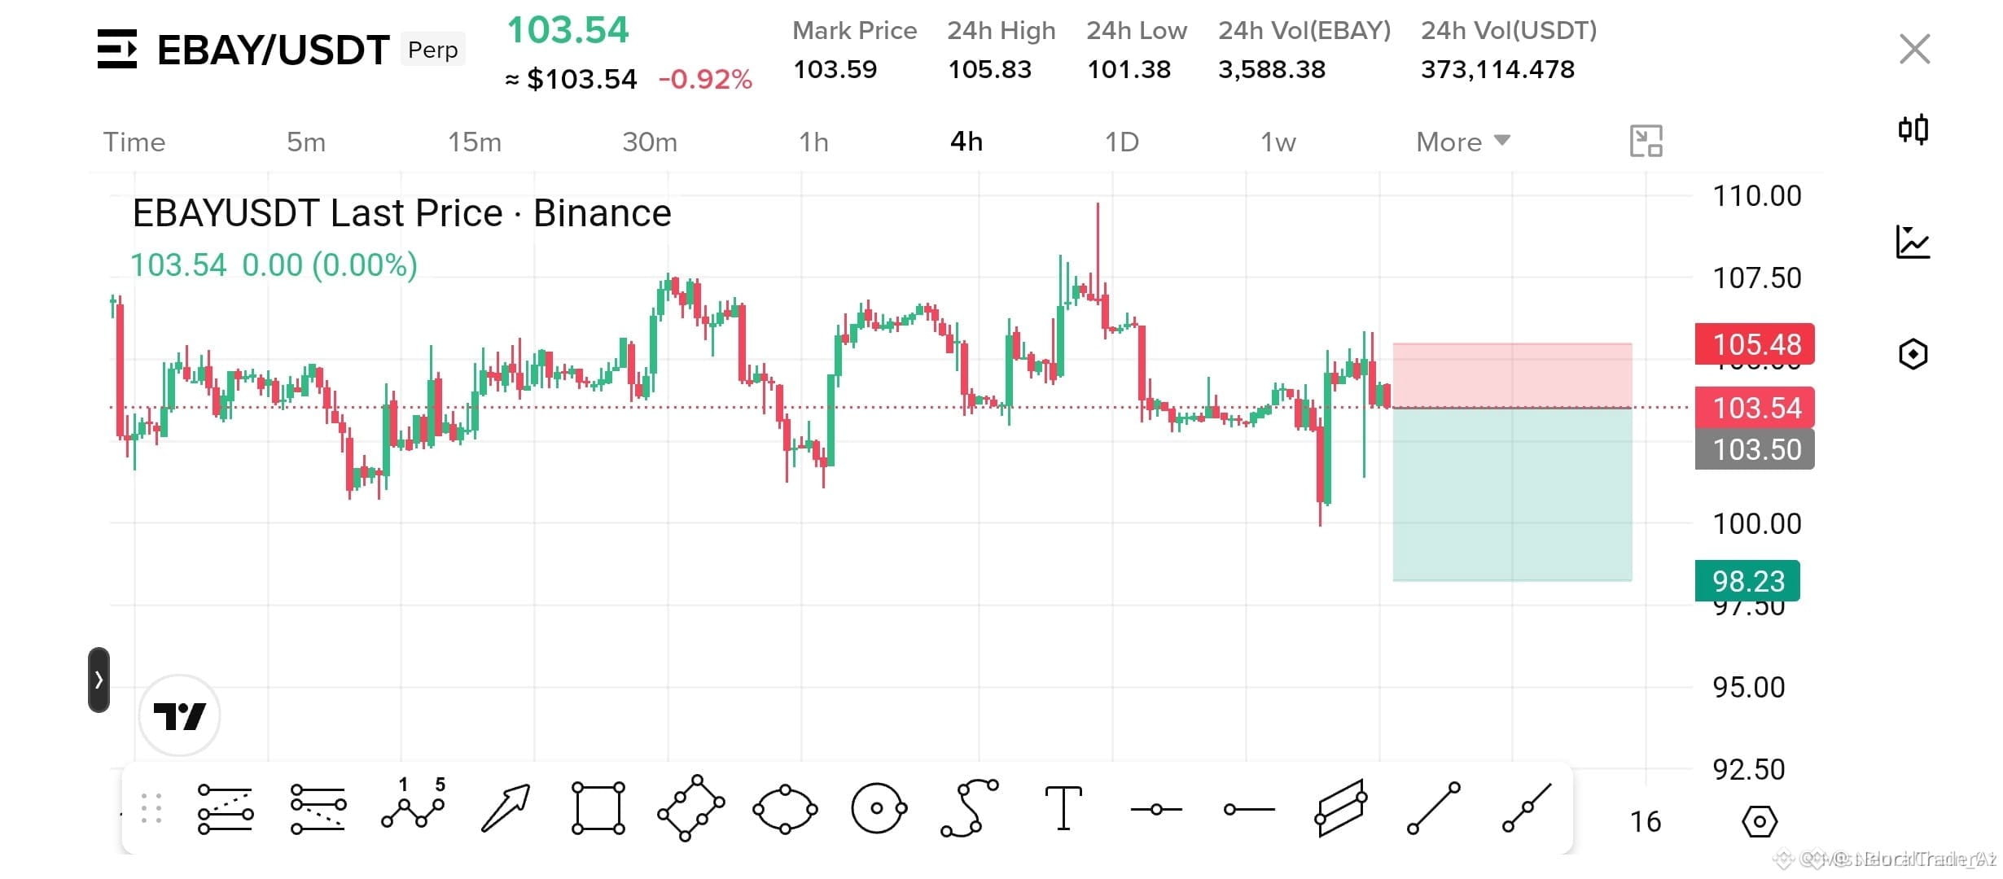This screenshot has height=879, width=2003.
Task: Expand the More timeframes dropdown
Action: point(1463,142)
